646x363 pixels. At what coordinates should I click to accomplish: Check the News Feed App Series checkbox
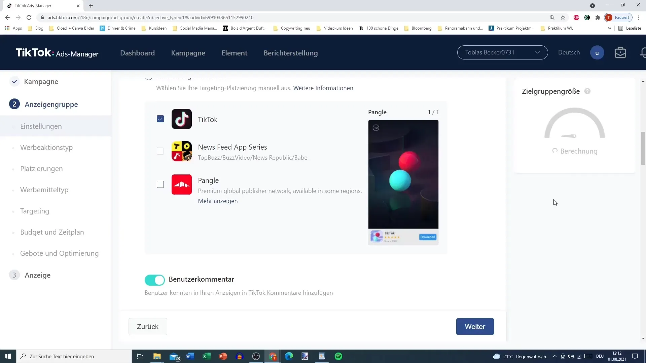(160, 151)
